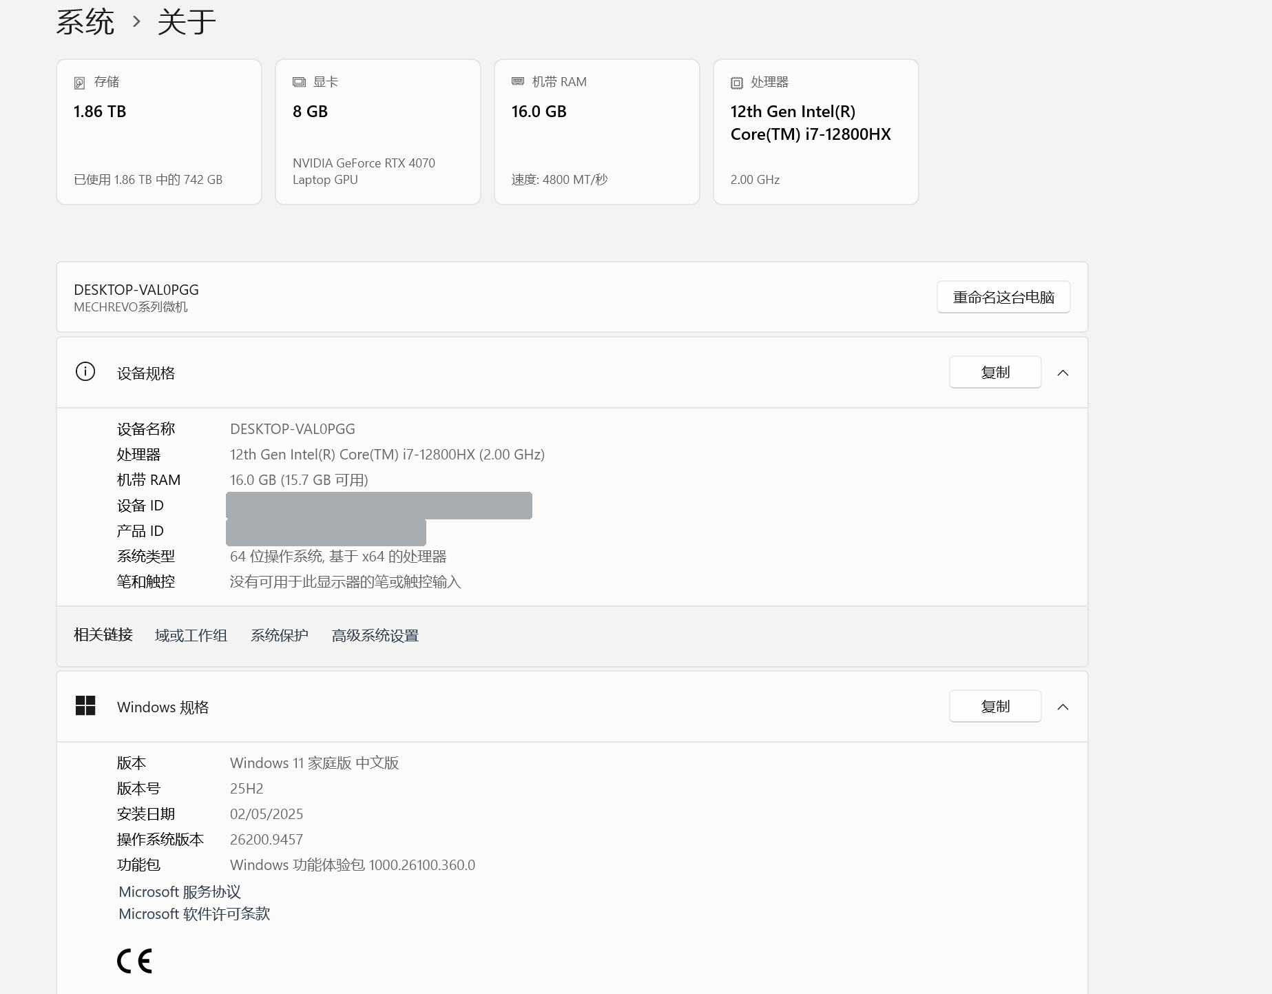The height and width of the screenshot is (994, 1272).
Task: Click the processor chip icon next to 处理器
Action: coord(737,83)
